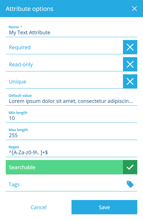Select the 'Read-only' row label
The height and width of the screenshot is (220, 143).
21,65
